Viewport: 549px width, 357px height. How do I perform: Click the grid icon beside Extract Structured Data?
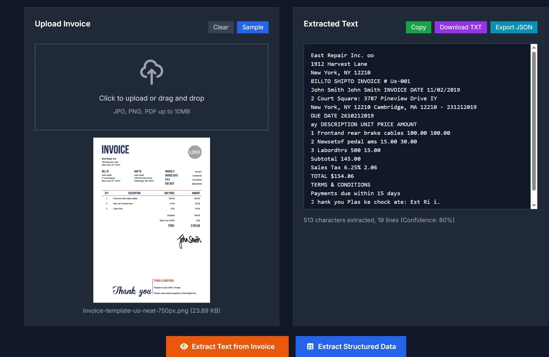[310, 346]
